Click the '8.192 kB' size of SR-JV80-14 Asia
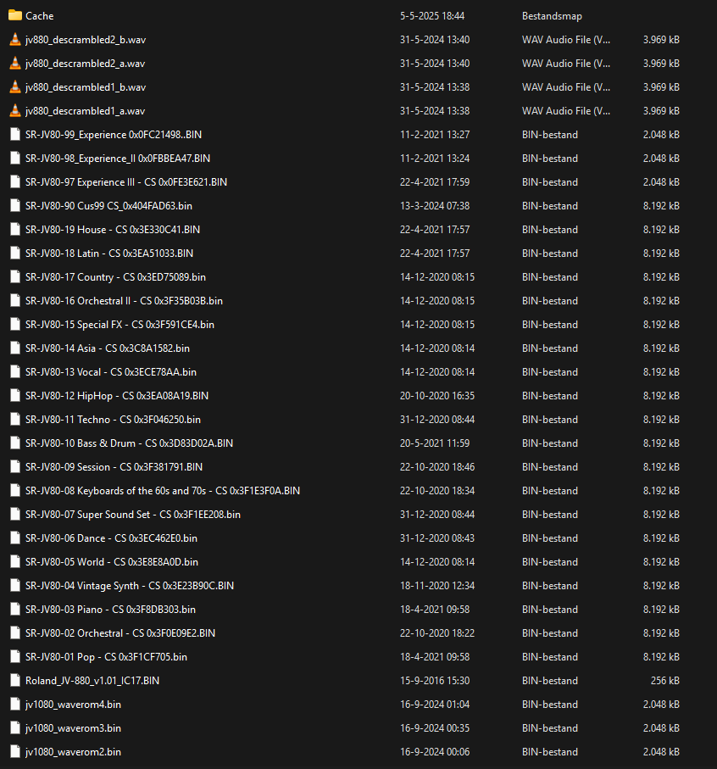The height and width of the screenshot is (769, 717). click(661, 348)
